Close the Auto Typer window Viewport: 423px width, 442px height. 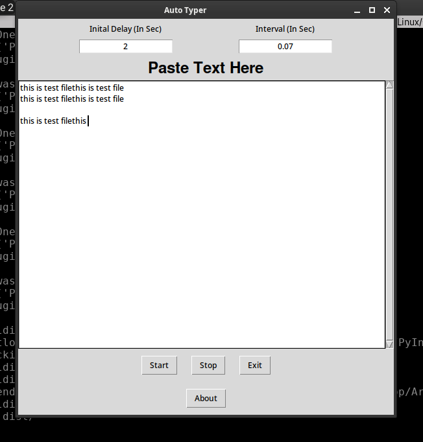[387, 10]
